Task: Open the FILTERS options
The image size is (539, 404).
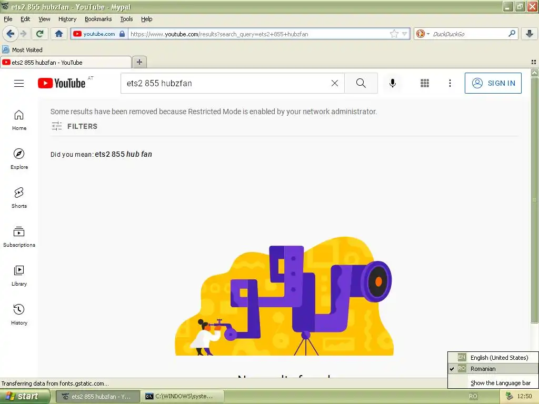Action: (75, 126)
